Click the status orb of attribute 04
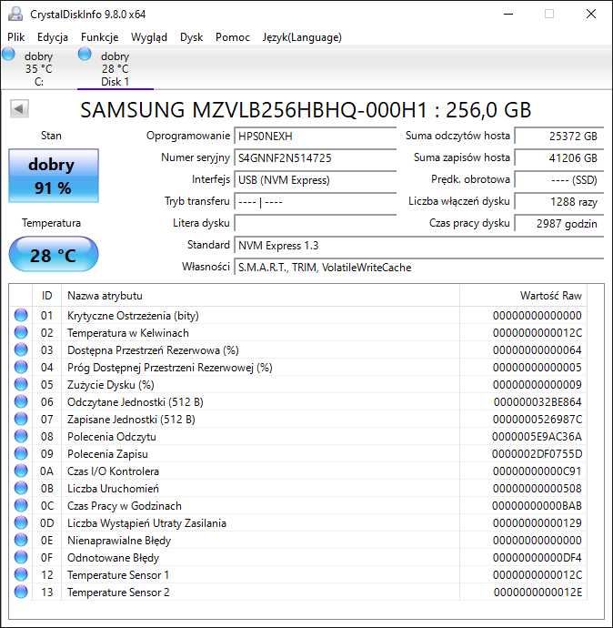The height and width of the screenshot is (628, 613). 21,367
